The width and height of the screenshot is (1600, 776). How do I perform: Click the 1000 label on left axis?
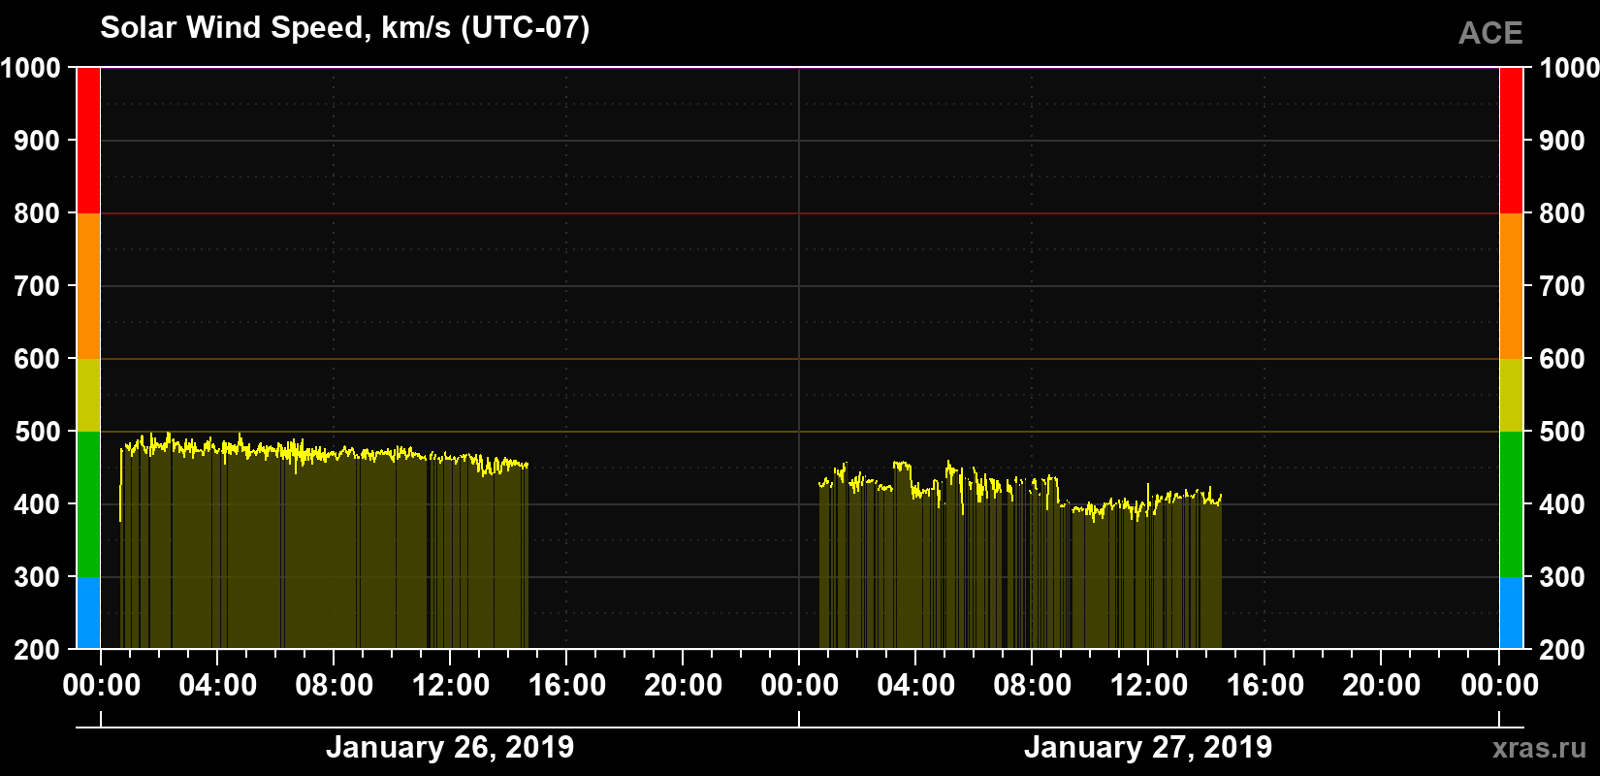pyautogui.click(x=30, y=68)
